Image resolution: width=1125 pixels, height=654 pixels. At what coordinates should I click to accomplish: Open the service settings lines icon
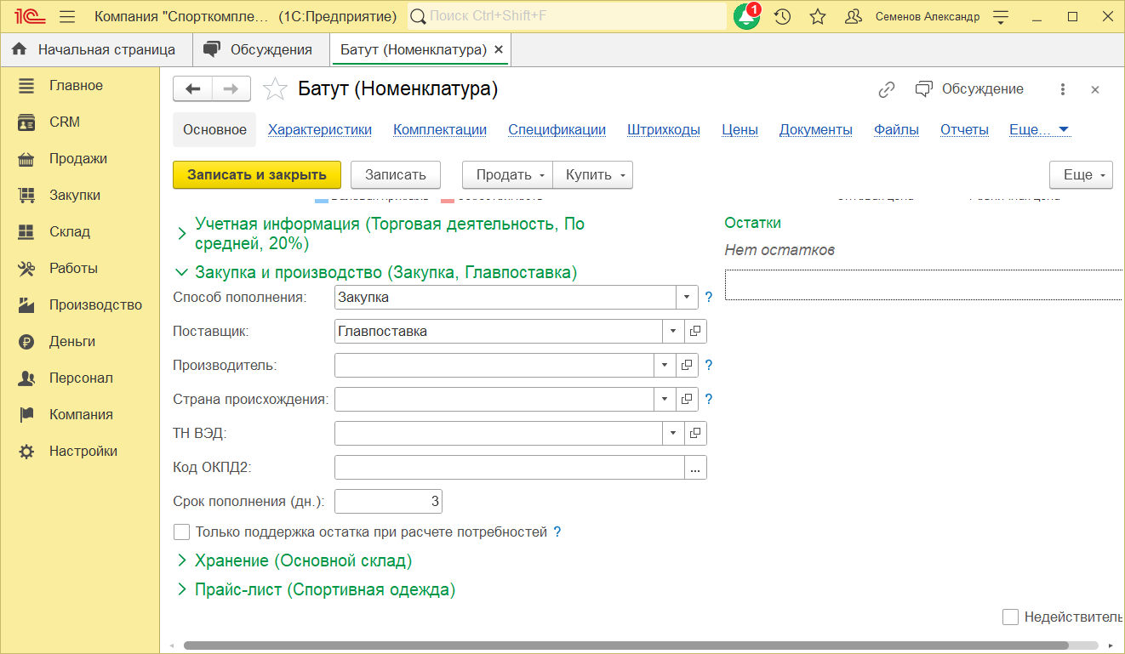[x=1001, y=16]
